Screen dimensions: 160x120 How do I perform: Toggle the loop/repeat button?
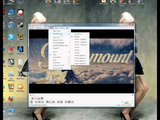coord(58,102)
